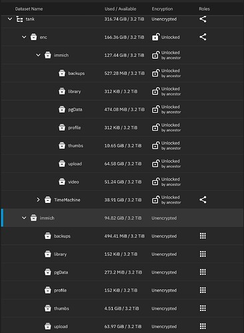Click share icon on tank row
This screenshot has height=333, width=244.
coord(203,19)
